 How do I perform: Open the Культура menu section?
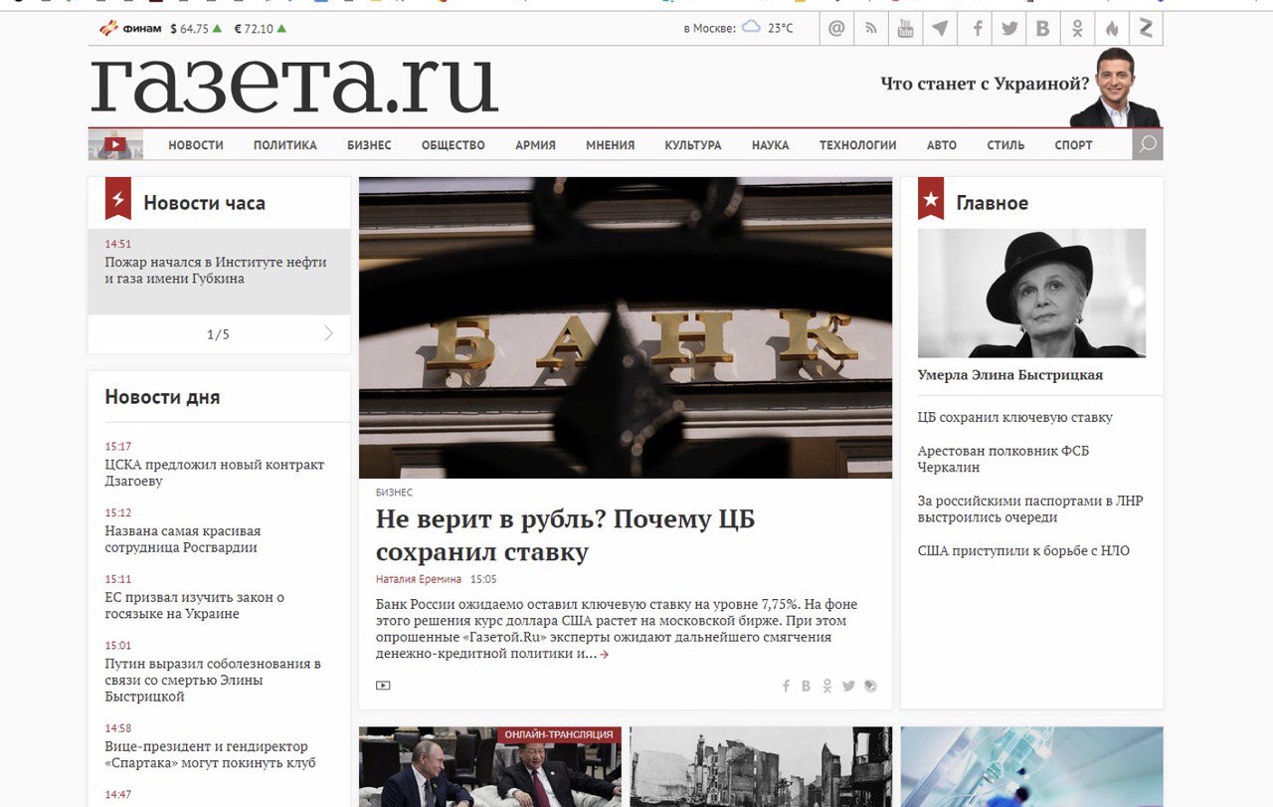click(693, 145)
